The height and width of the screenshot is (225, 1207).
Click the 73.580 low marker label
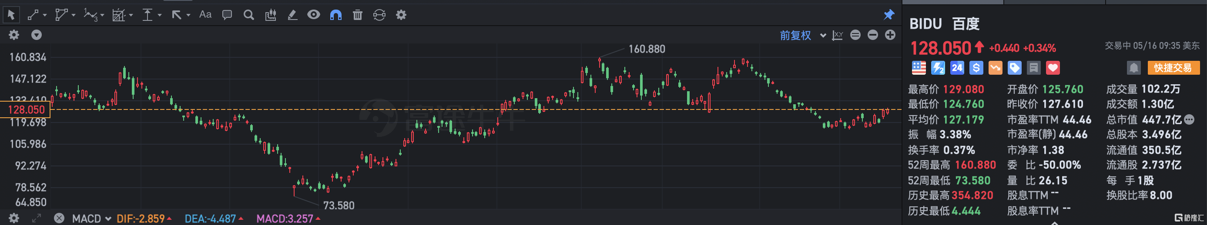coord(339,205)
